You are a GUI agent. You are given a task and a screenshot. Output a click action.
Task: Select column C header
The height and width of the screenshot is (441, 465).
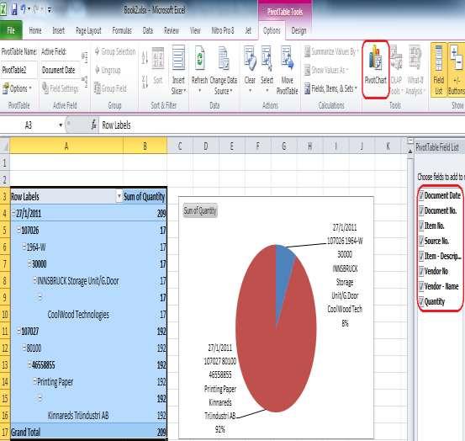(x=180, y=146)
